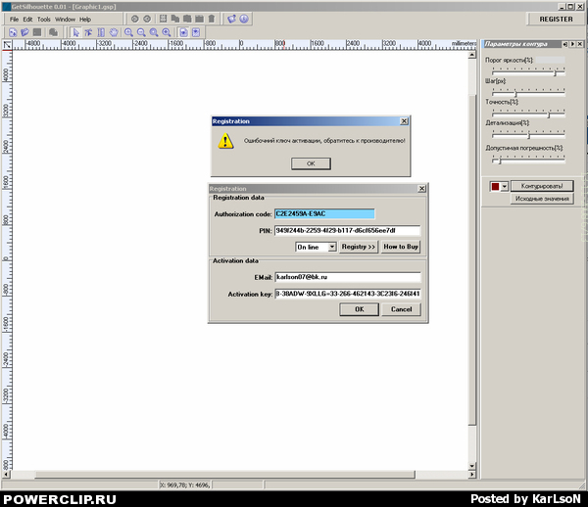The height and width of the screenshot is (507, 588).
Task: Open the On line dropdown
Action: tap(316, 248)
